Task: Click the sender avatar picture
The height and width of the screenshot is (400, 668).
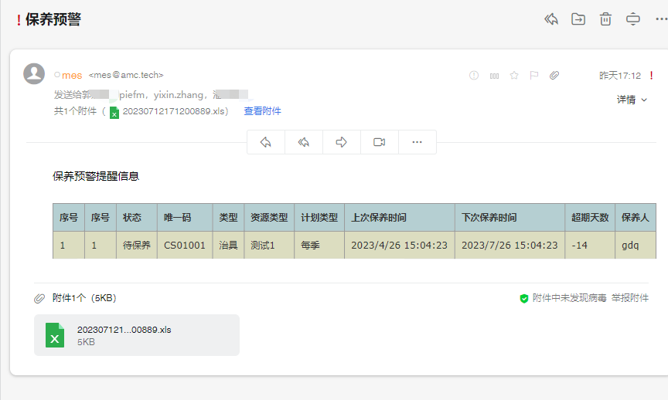Action: coord(34,74)
